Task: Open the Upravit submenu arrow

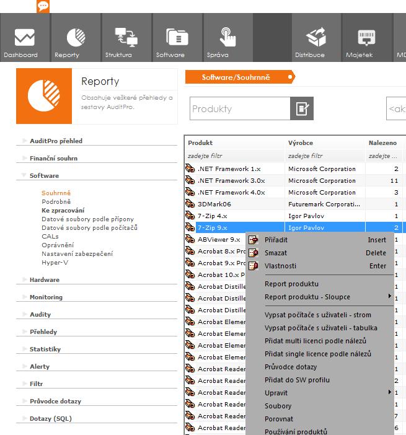Action: [390, 392]
